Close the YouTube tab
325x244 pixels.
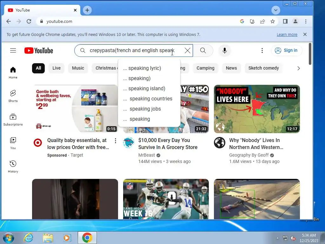pyautogui.click(x=75, y=10)
